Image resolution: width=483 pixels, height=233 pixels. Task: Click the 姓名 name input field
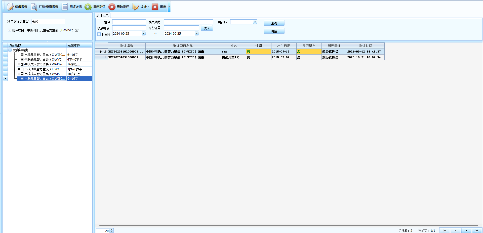click(x=129, y=22)
